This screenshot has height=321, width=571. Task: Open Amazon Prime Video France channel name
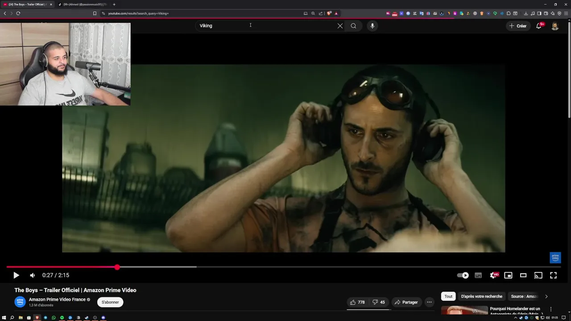(57, 300)
